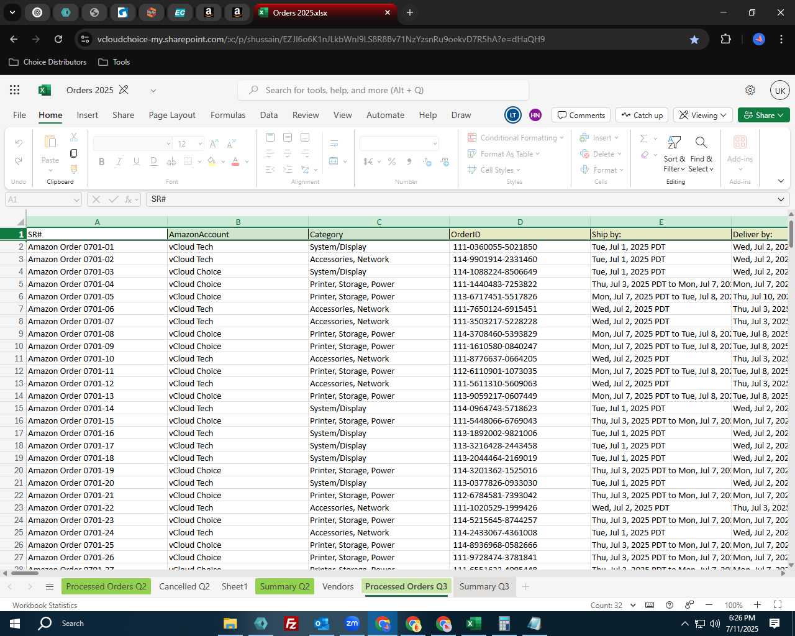
Task: Click the Catch up button
Action: (x=642, y=116)
